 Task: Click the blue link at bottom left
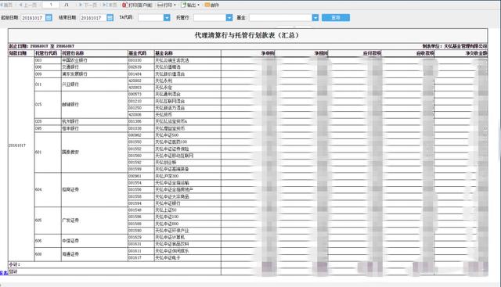(x=4, y=273)
